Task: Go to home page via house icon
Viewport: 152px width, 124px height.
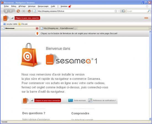Action: [x=29, y=11]
